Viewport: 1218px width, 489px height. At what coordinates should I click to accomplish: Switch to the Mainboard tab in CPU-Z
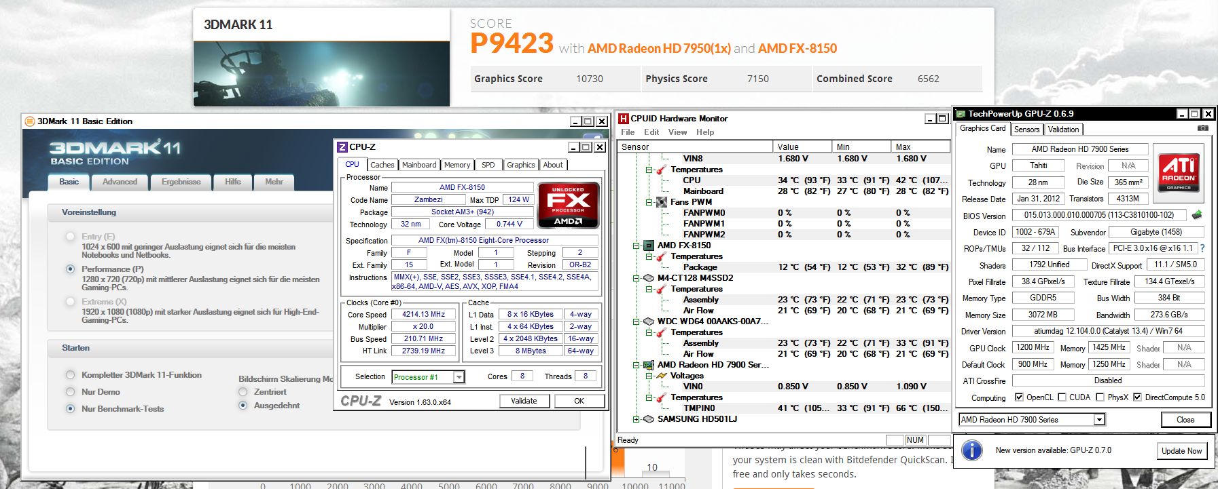coord(419,165)
